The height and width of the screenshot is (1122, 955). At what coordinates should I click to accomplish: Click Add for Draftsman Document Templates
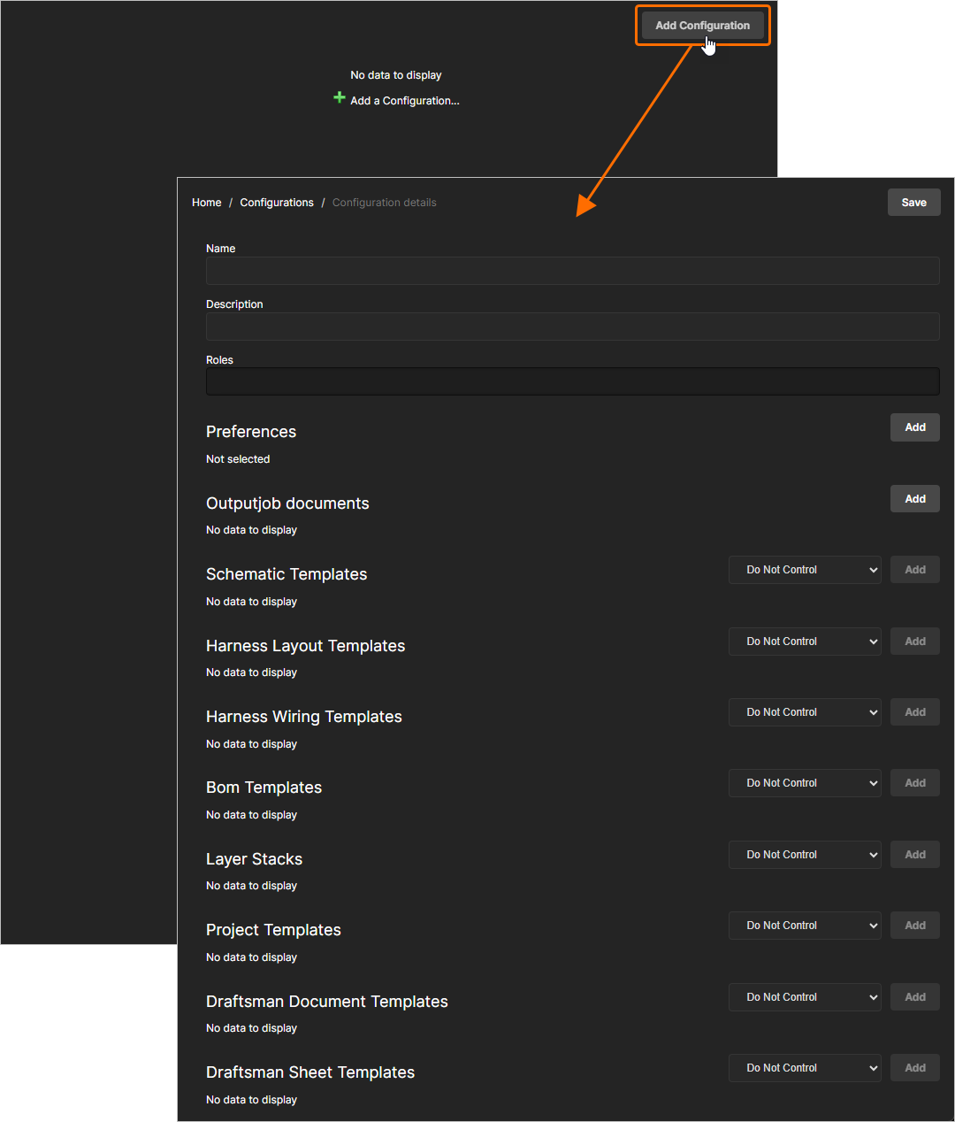point(915,997)
